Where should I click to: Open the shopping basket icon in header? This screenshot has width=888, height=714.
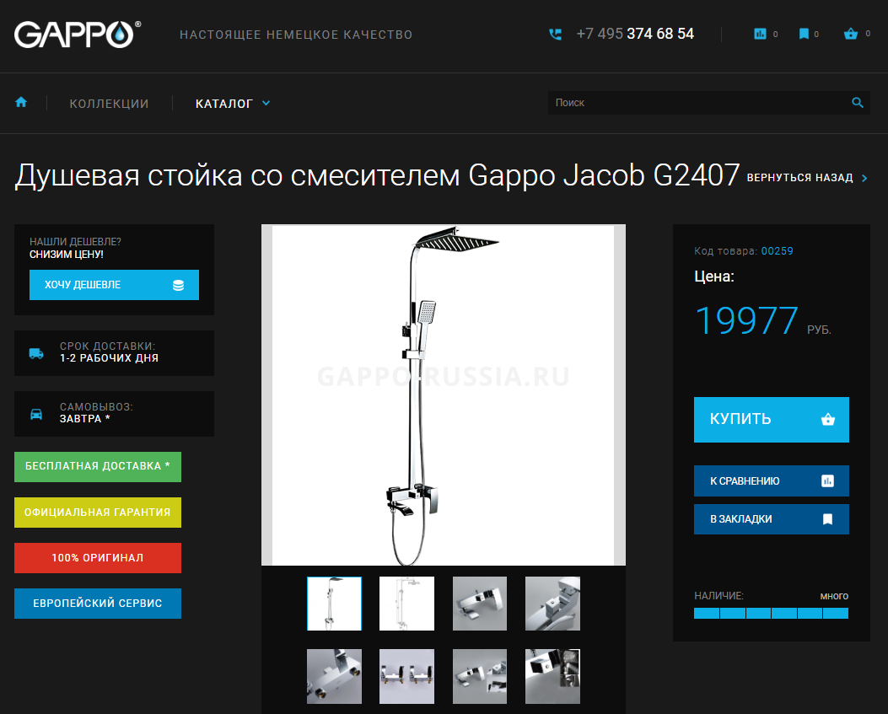(x=850, y=34)
